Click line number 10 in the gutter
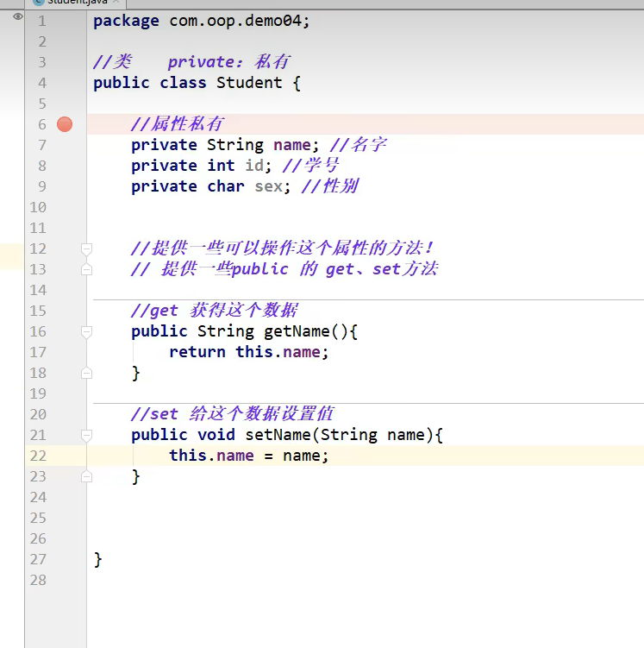Image resolution: width=644 pixels, height=648 pixels. pos(38,207)
